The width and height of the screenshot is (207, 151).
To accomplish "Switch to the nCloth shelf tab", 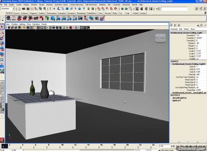I will tap(135, 13).
